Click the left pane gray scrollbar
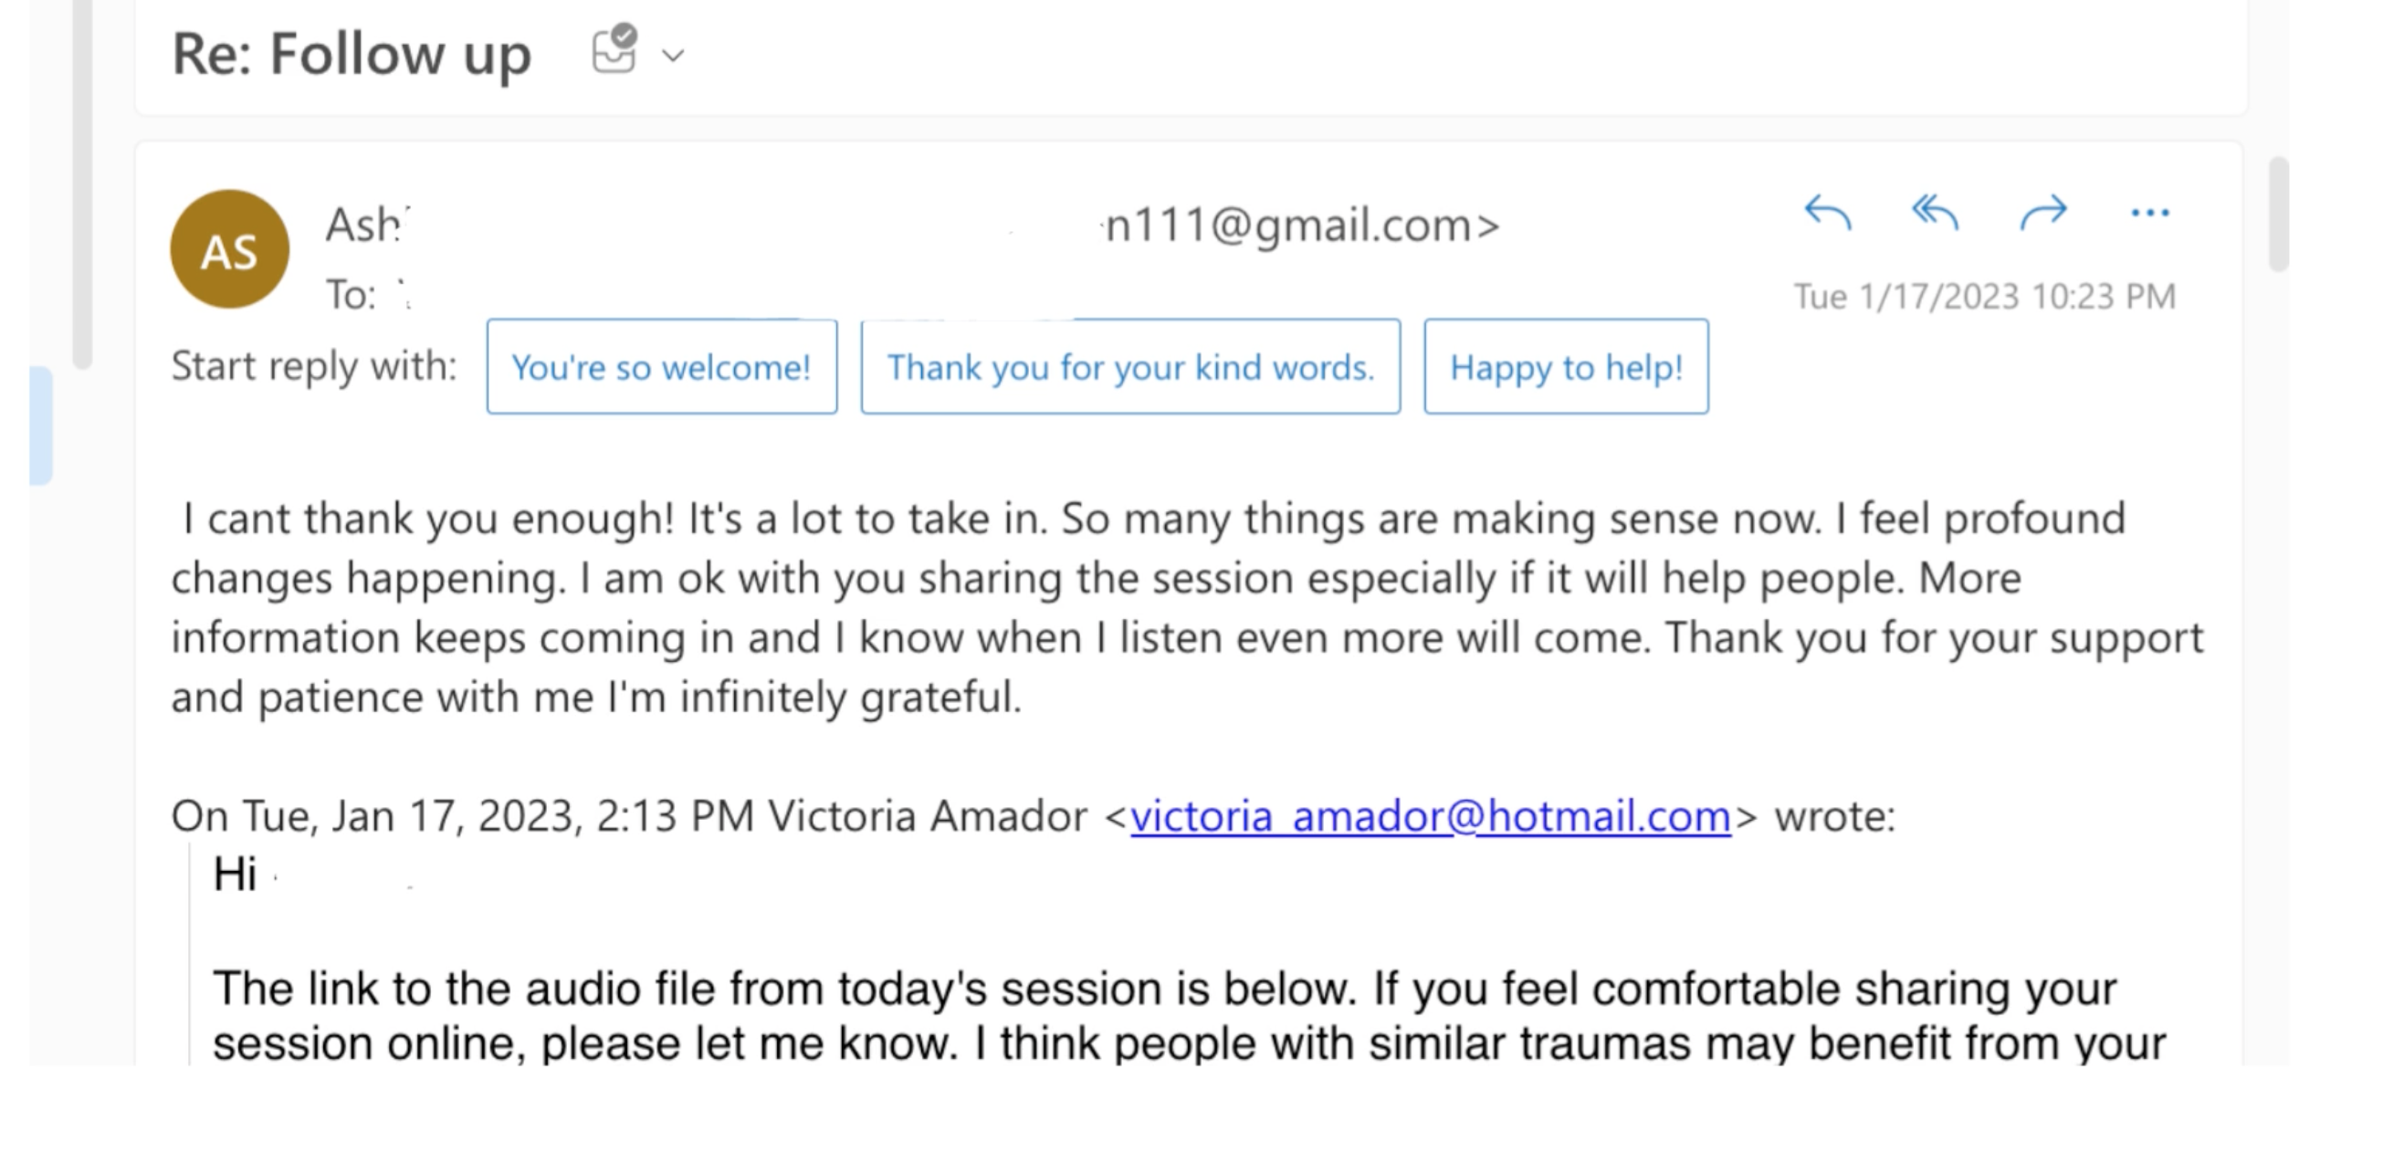This screenshot has height=1164, width=2383. coord(82,184)
